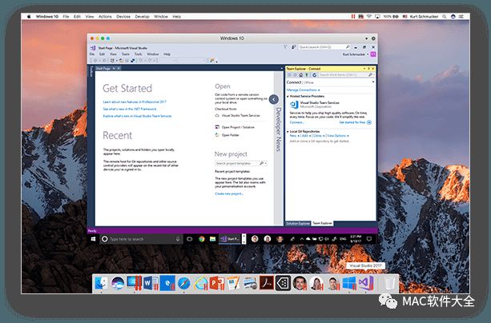Open the Trash in the Dock
Viewport: 491px width, 323px height.
point(389,283)
